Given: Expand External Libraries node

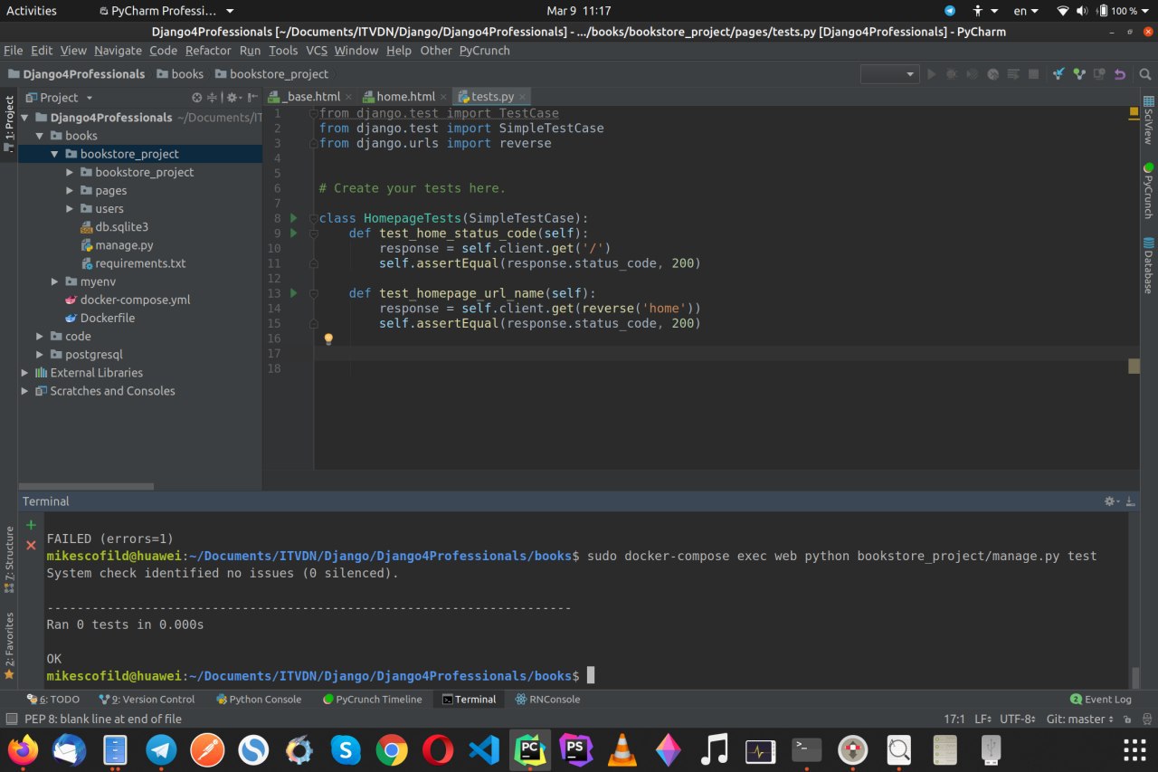Looking at the screenshot, I should 25,373.
